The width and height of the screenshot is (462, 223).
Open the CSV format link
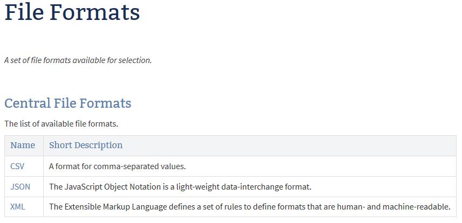(x=17, y=166)
